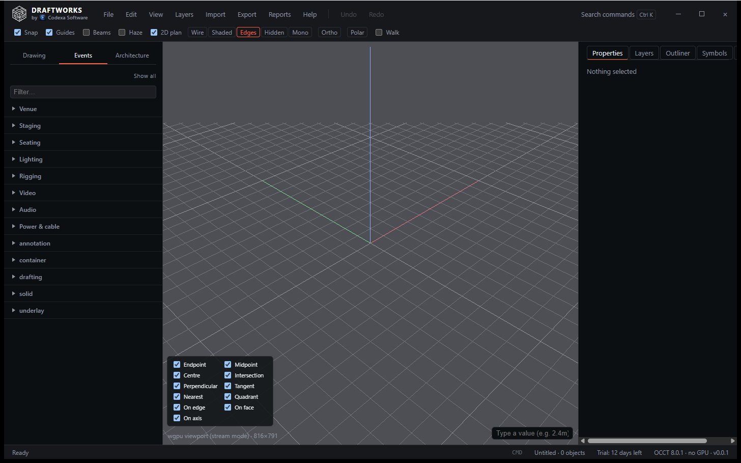
Task: Expand the Venue category
Action: tap(83, 108)
